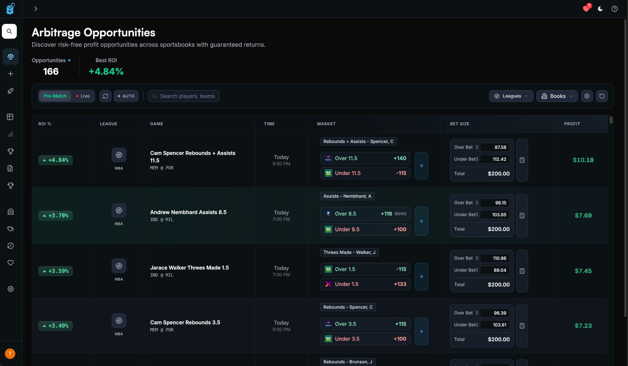This screenshot has width=628, height=366.
Task: Open the search panel from the sidebar
Action: 10,31
